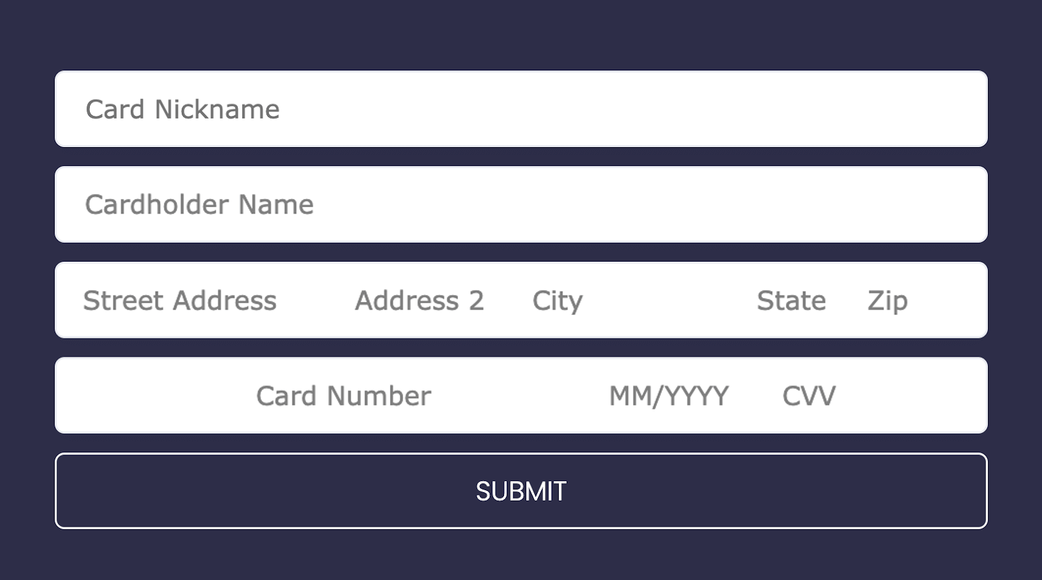Focus the Cardholder Name field
This screenshot has width=1042, height=580.
(521, 204)
